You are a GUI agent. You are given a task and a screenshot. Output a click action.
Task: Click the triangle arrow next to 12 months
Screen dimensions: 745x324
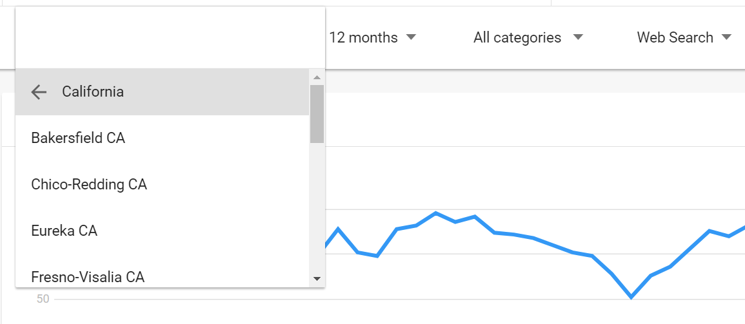pyautogui.click(x=412, y=37)
